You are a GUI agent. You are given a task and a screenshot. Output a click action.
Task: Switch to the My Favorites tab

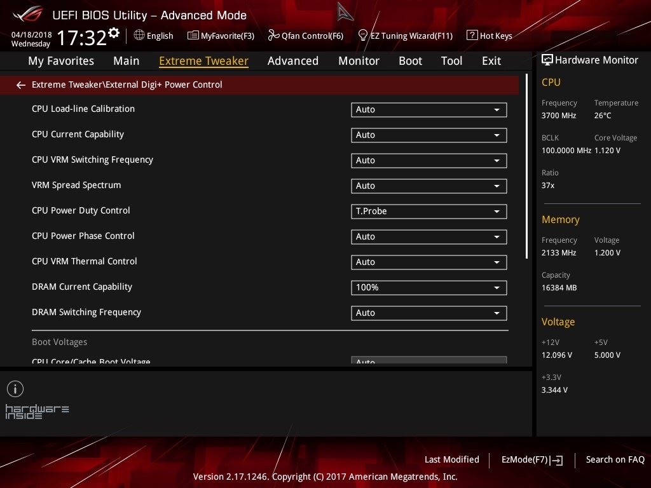point(61,61)
